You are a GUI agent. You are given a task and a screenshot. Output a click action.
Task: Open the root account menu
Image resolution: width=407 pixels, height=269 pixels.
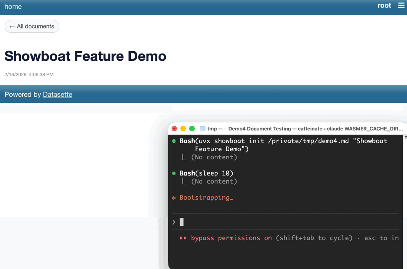384,5
